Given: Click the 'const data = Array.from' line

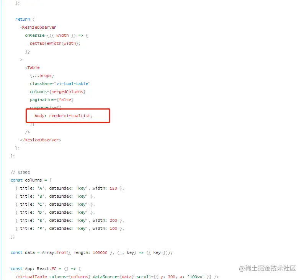Looking at the screenshot, I should [x=92, y=253].
